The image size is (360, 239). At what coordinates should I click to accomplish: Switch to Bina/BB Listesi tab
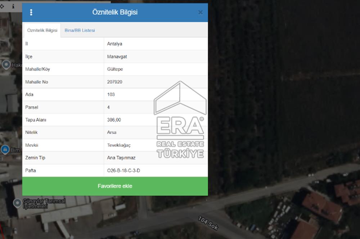coord(80,31)
